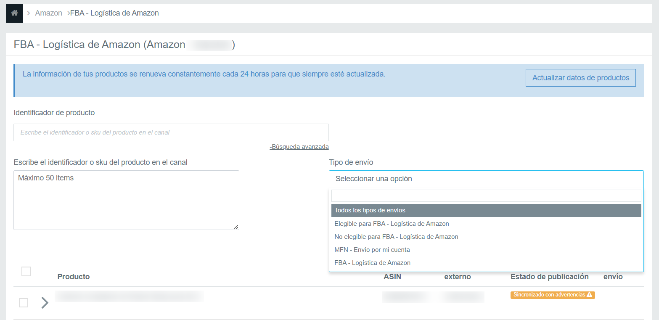Pick 'FBA - Logística de Amazon' dropdown option

pyautogui.click(x=486, y=263)
